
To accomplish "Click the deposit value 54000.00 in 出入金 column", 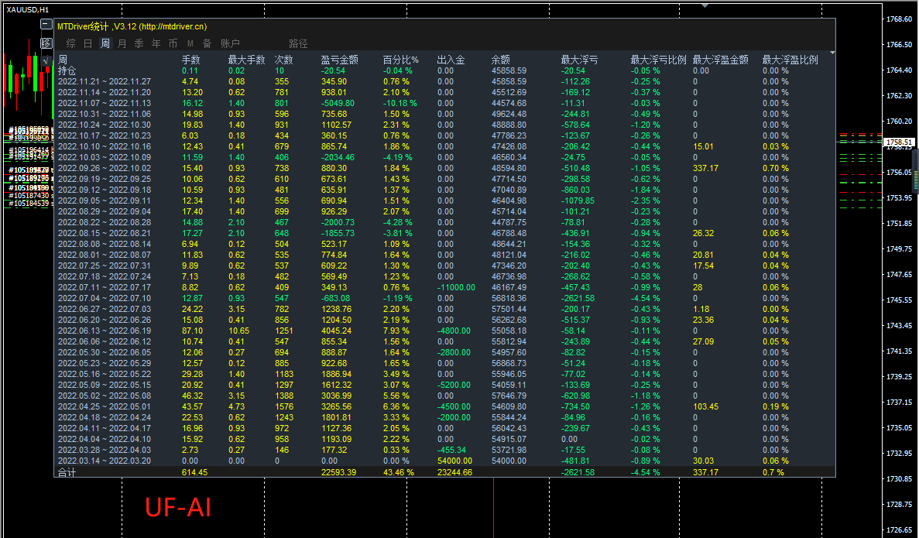I will coord(454,461).
